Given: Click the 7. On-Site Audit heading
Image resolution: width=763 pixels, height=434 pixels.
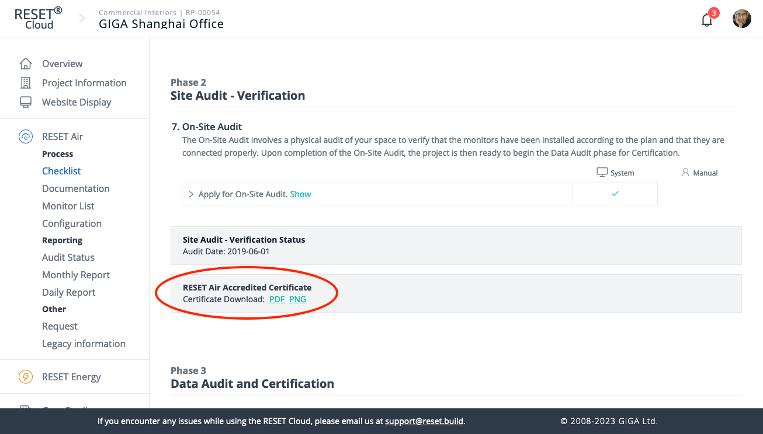Looking at the screenshot, I should [206, 127].
